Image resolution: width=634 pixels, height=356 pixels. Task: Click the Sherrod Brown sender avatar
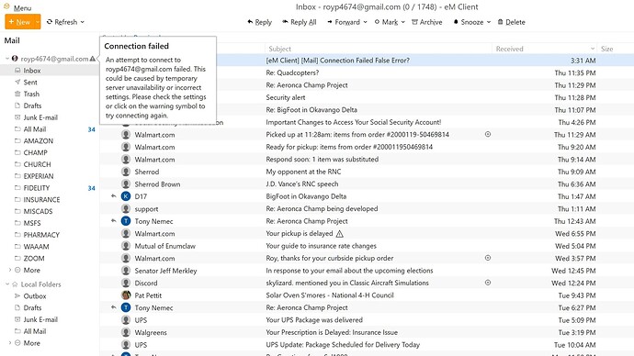tap(126, 184)
